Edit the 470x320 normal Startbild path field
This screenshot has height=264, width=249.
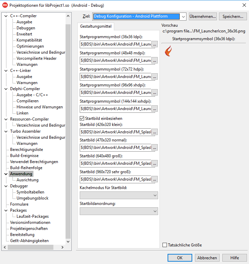point(115,148)
